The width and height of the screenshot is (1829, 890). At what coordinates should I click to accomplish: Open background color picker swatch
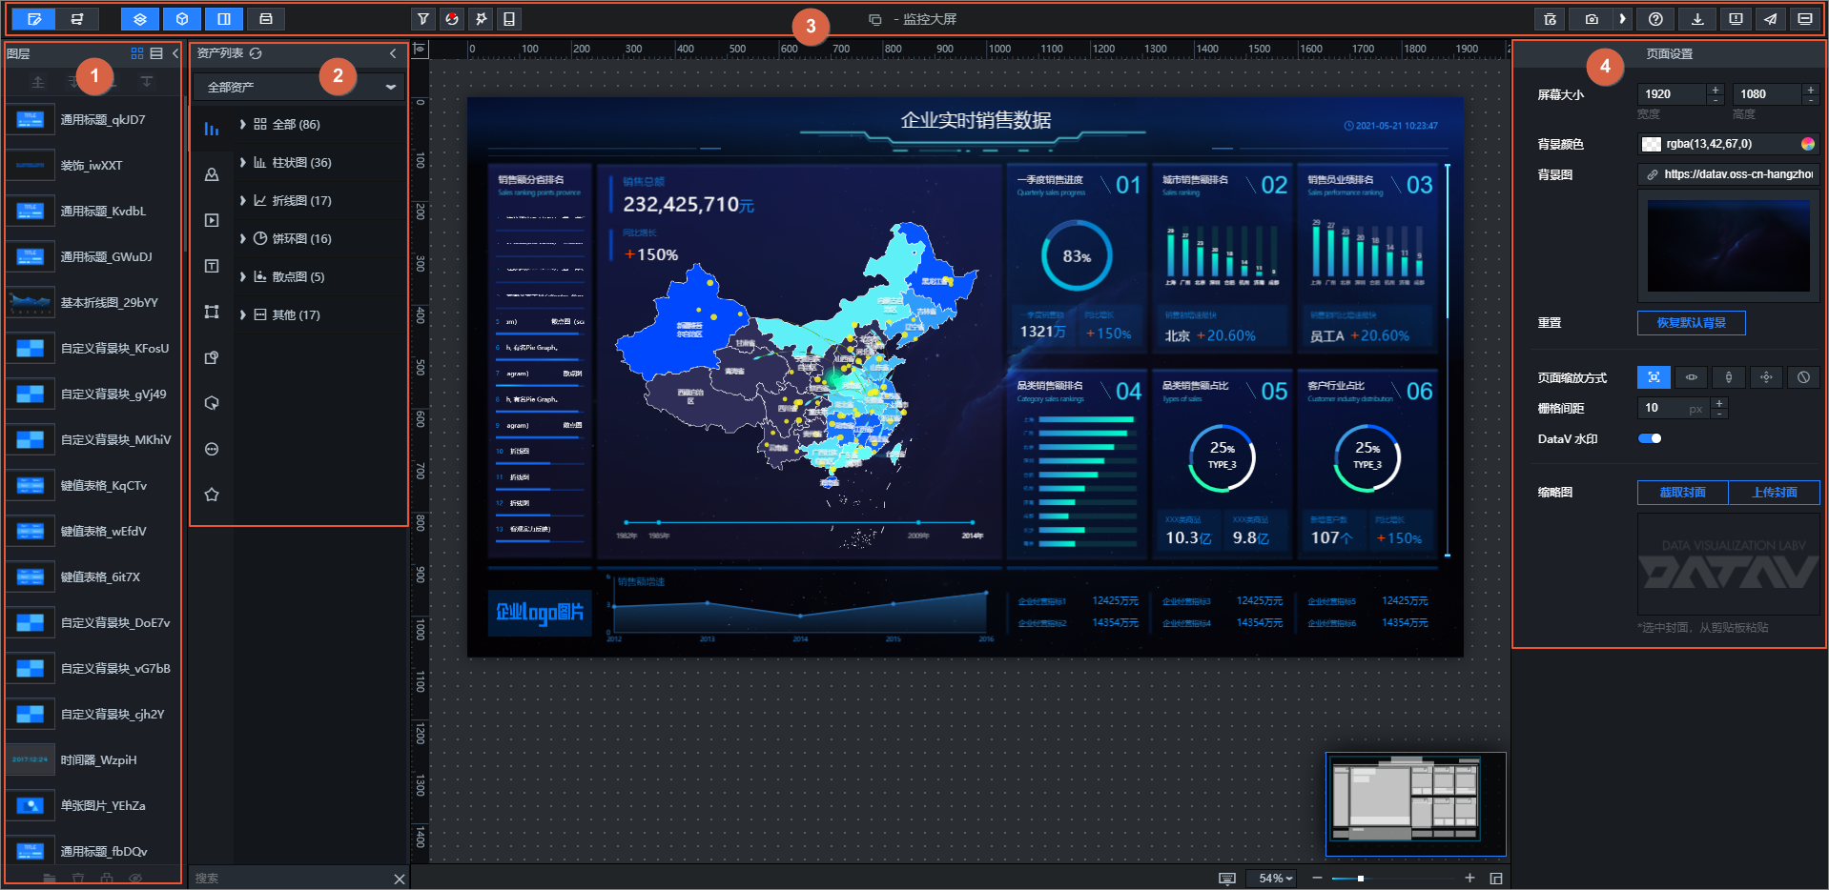point(1807,144)
